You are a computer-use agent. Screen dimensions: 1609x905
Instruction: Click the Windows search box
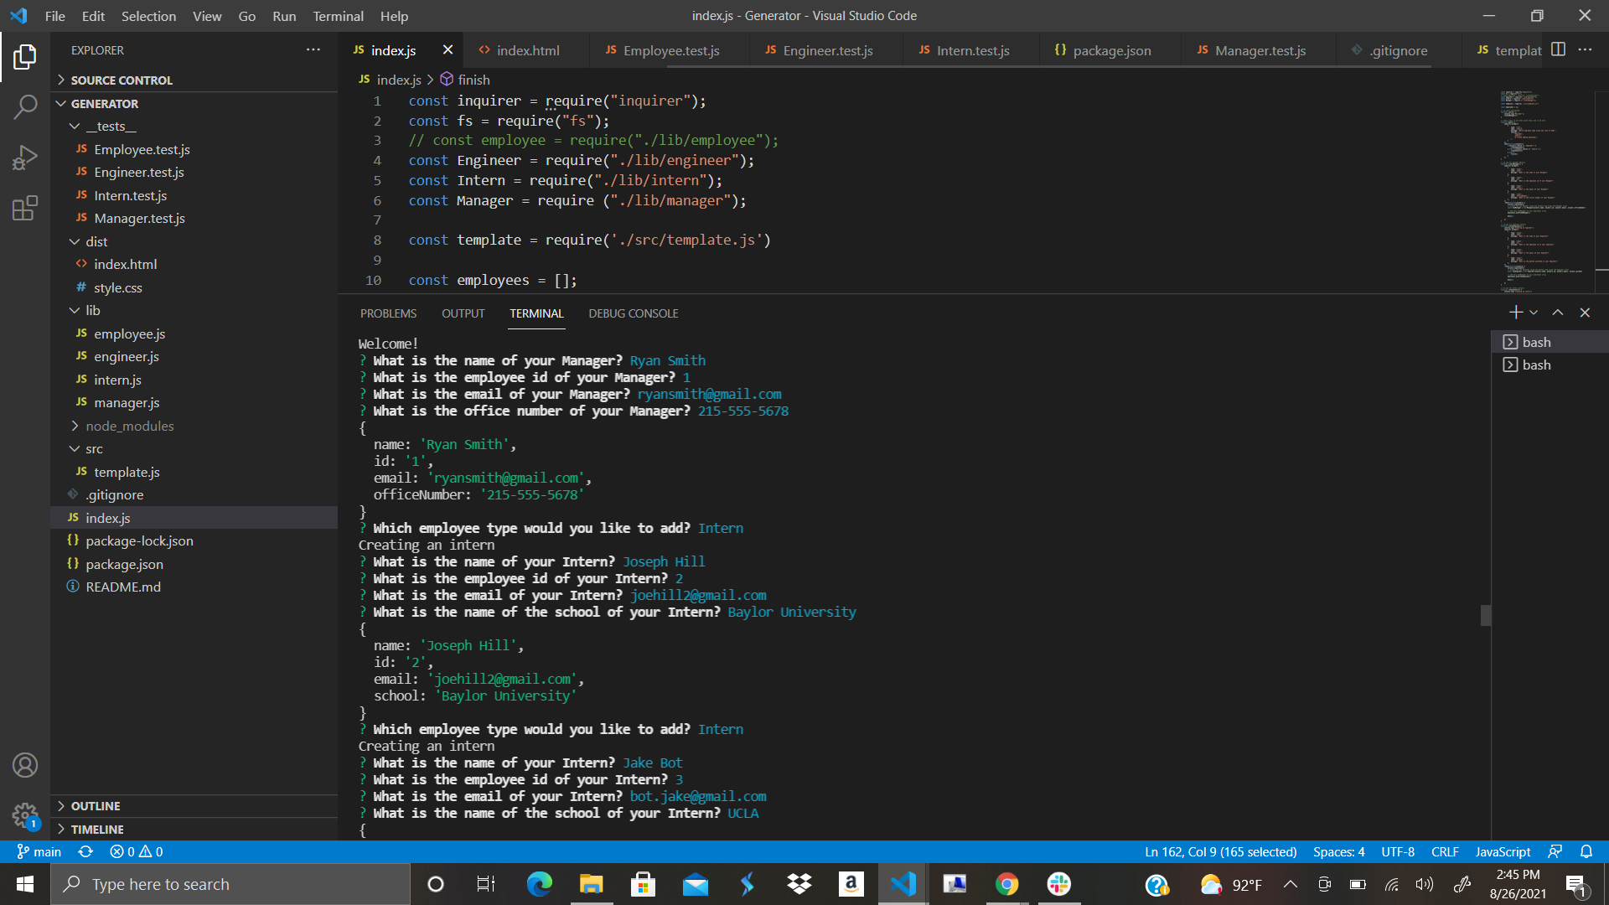(230, 884)
